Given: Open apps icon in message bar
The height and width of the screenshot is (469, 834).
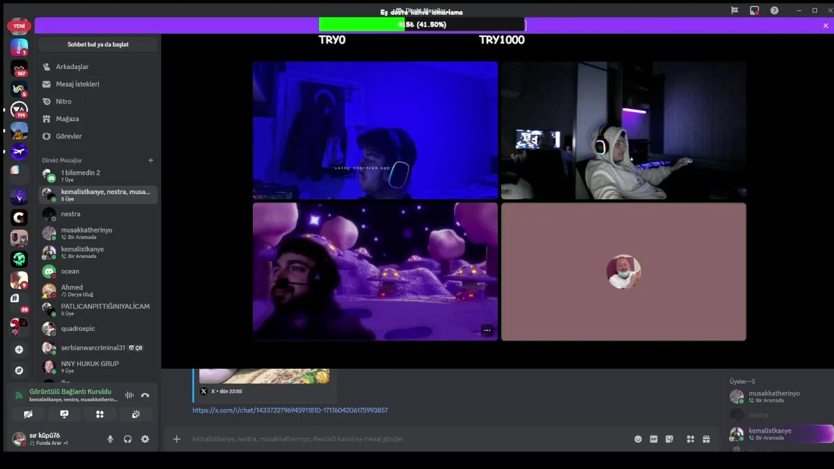Looking at the screenshot, I should (691, 439).
